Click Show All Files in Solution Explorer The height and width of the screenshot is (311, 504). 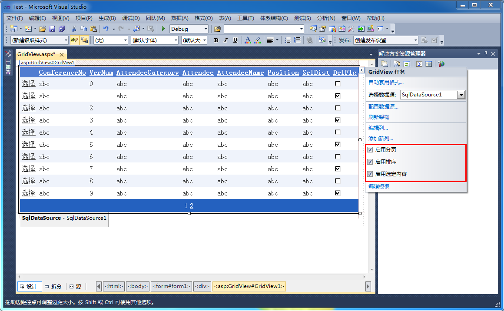[397, 64]
